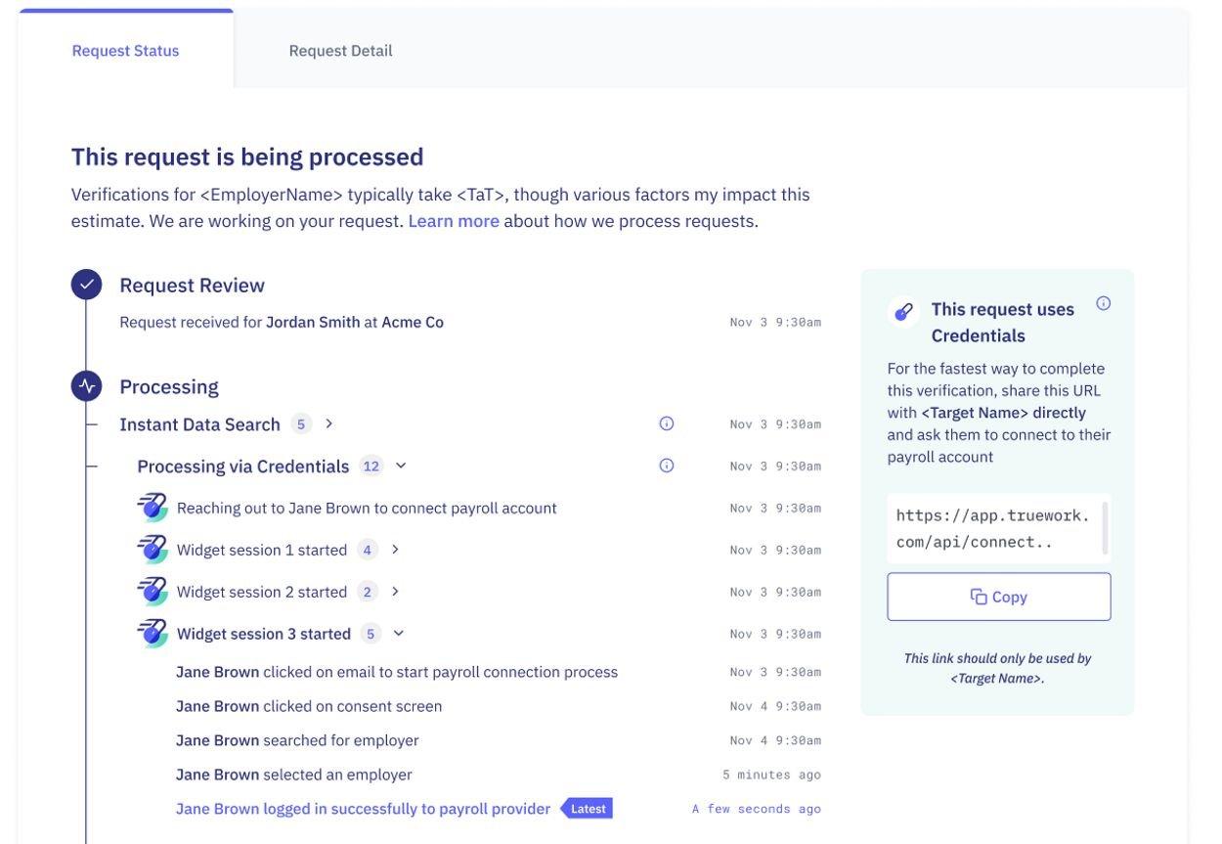
Task: Click icon beside Reaching out to Jane Brown
Action: [152, 509]
